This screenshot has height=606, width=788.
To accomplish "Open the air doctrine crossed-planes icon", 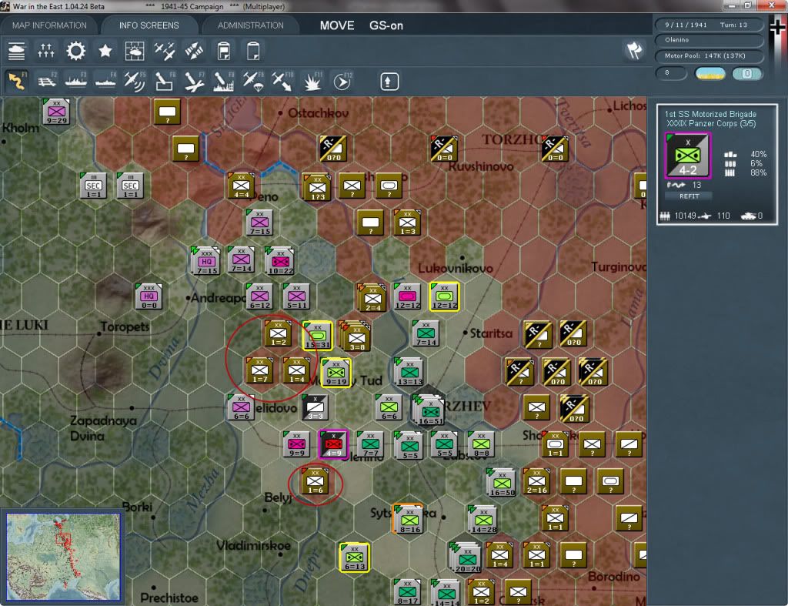I will tap(165, 51).
